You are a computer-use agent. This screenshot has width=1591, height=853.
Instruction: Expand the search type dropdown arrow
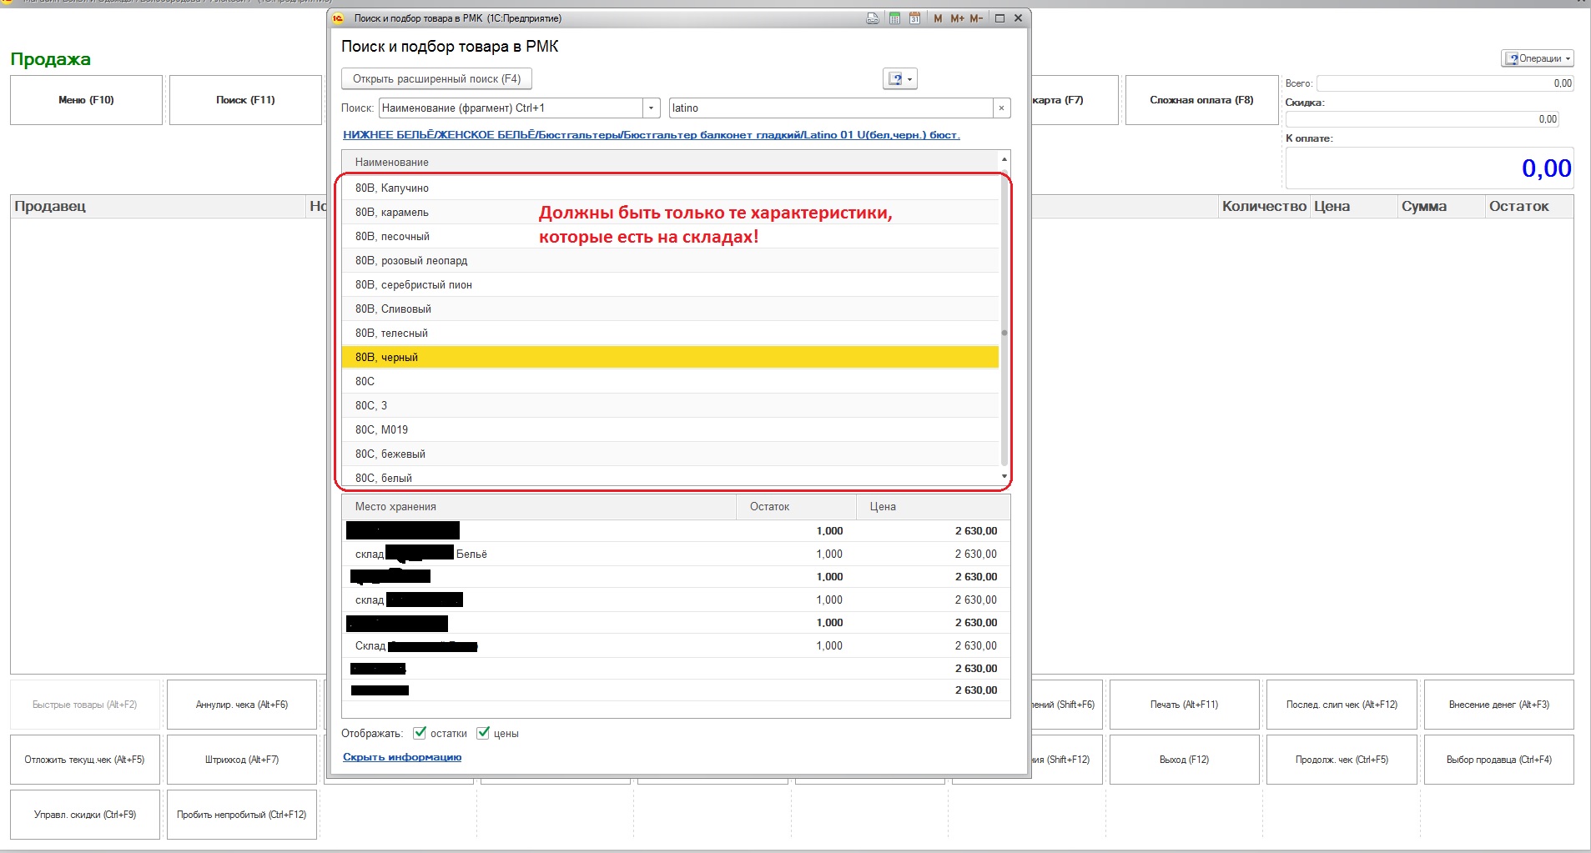[651, 108]
